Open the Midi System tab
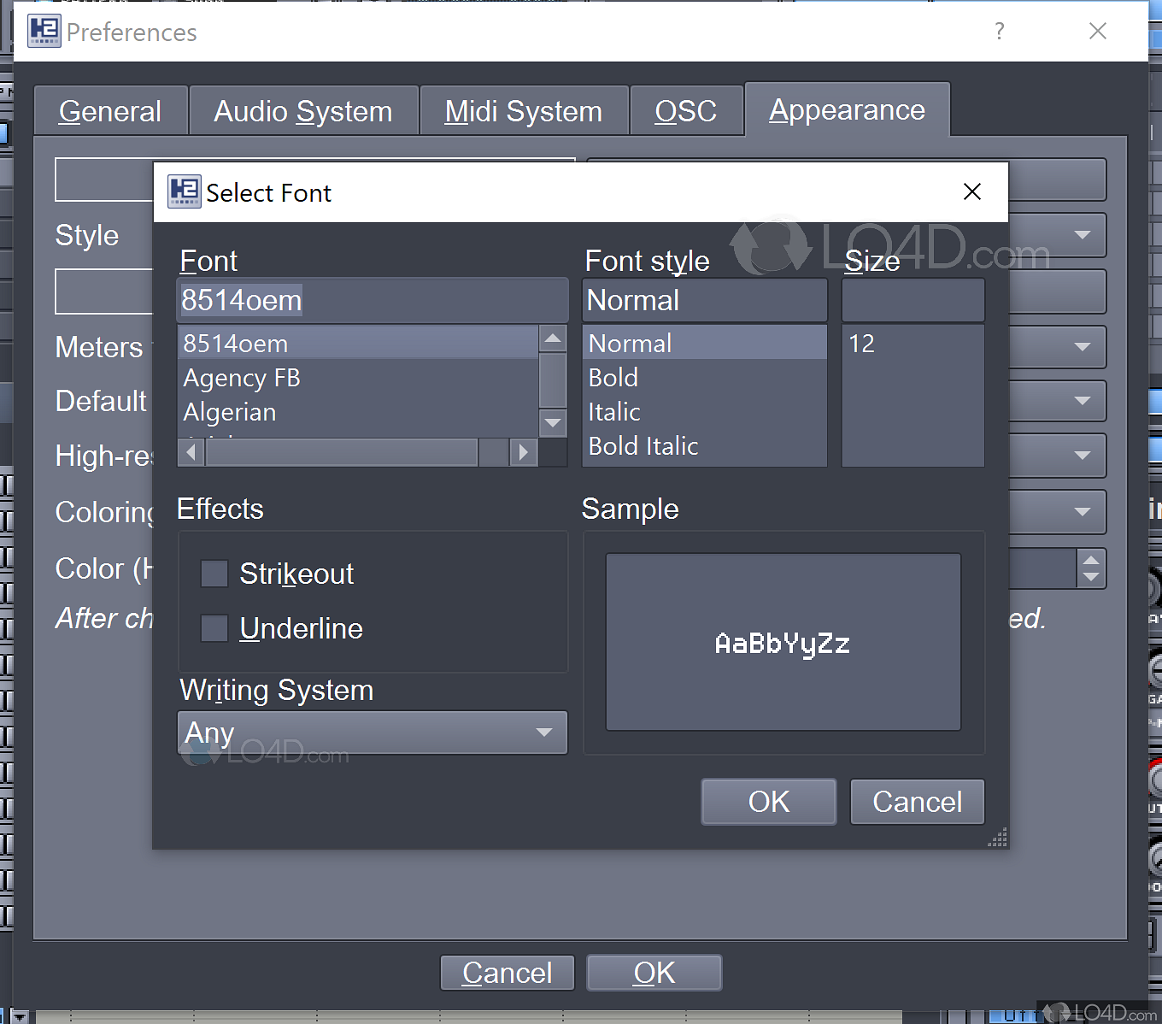This screenshot has height=1024, width=1162. pos(524,111)
